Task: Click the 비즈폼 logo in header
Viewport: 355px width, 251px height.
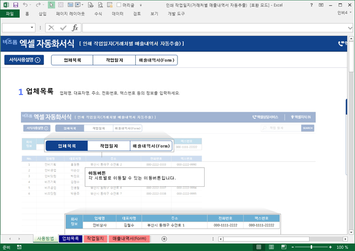Action: coord(10,42)
